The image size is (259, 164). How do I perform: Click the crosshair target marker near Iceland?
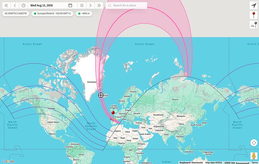(x=101, y=95)
